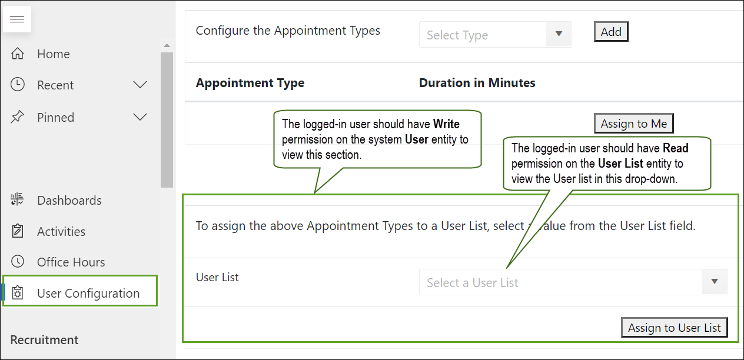Click the Activities clipboard icon
The width and height of the screenshot is (744, 360).
pos(18,231)
